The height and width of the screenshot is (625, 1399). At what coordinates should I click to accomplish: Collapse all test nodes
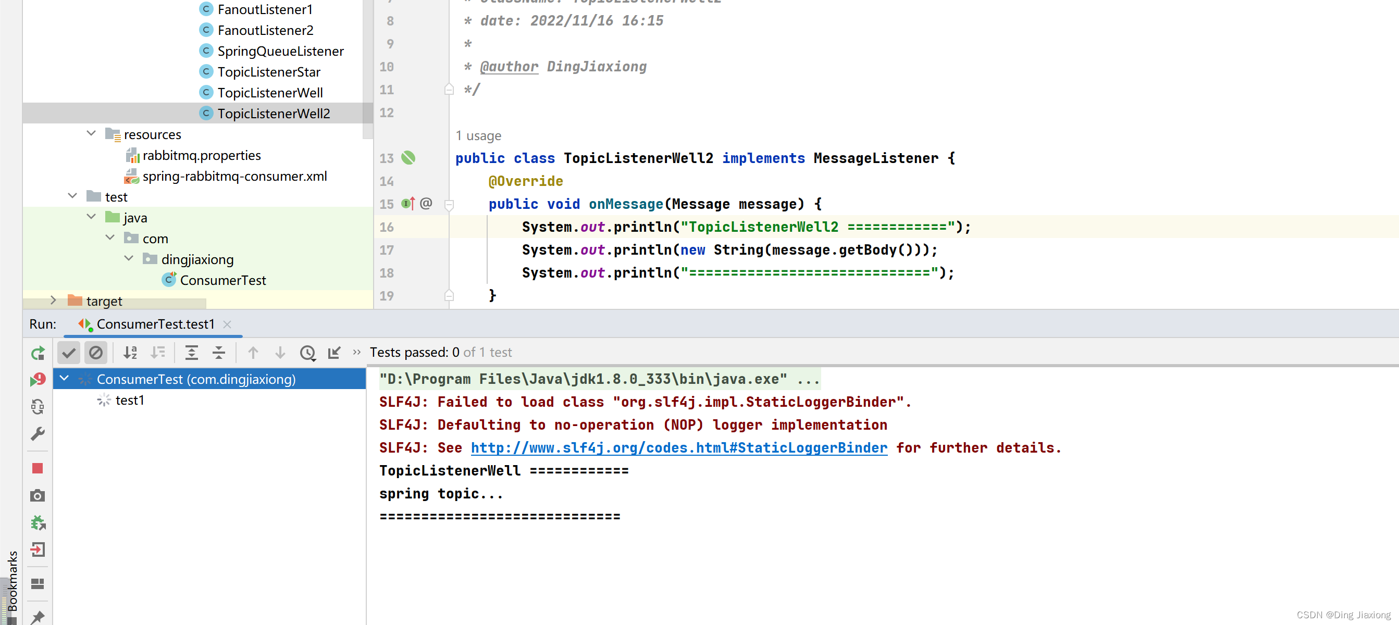coord(219,353)
